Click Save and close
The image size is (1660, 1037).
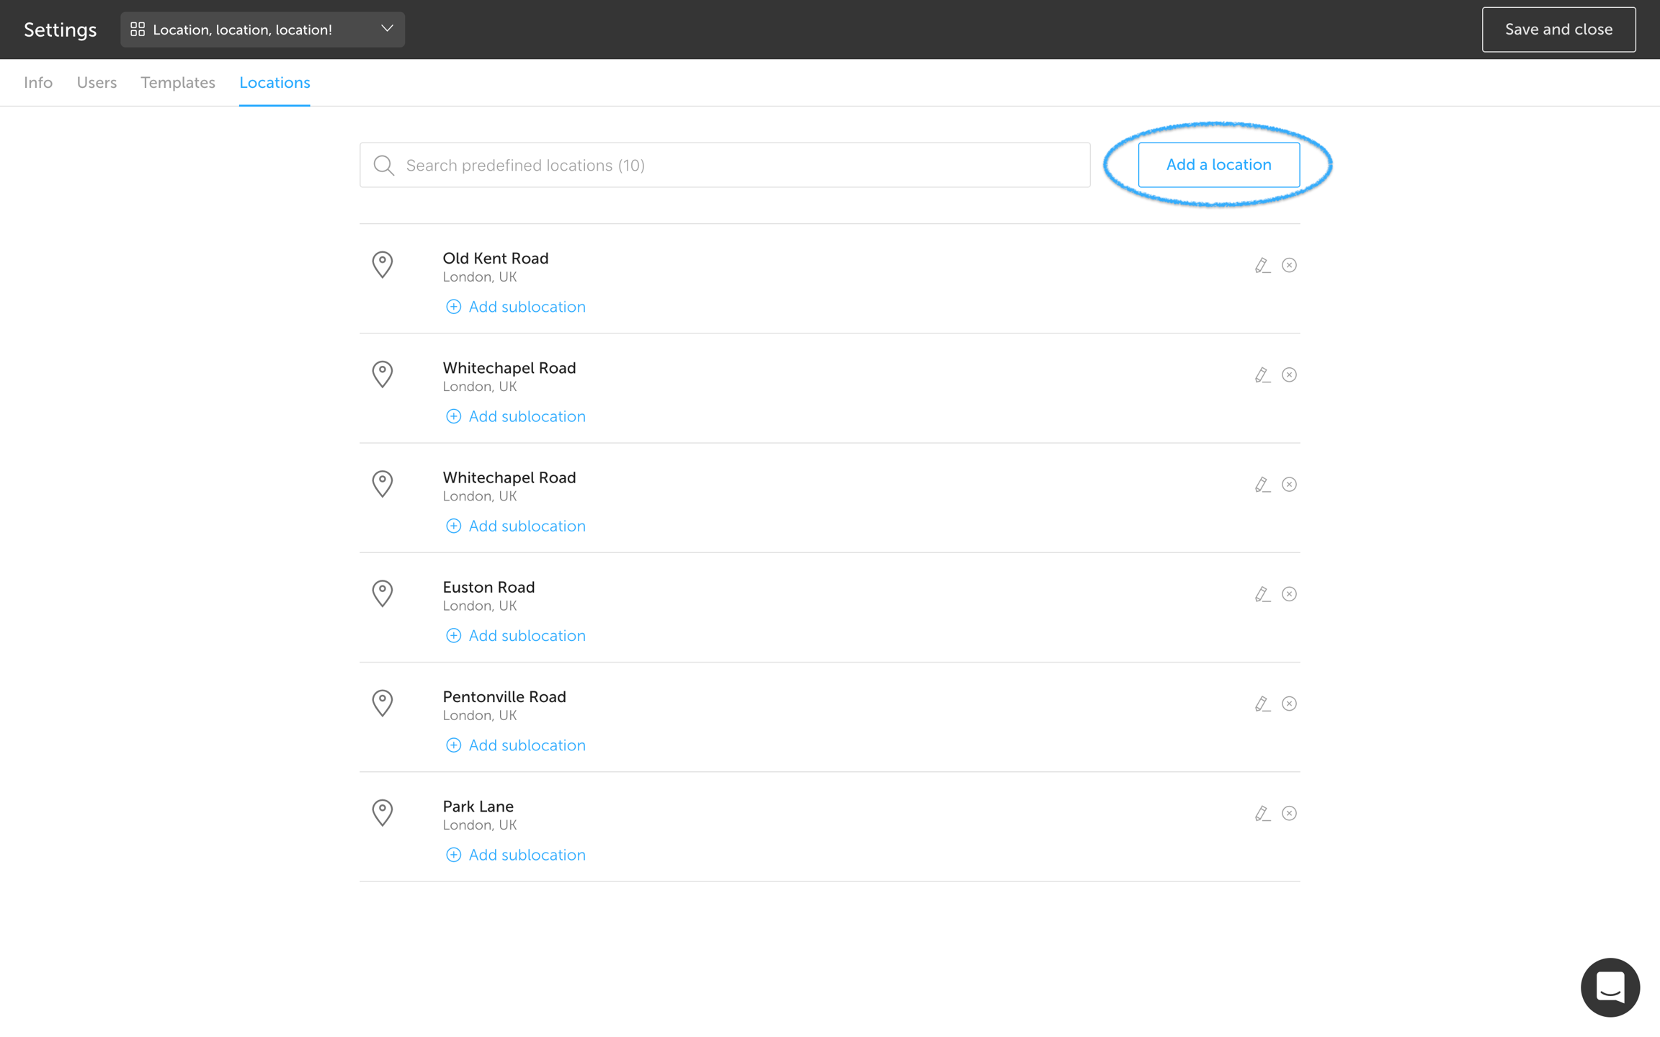click(1558, 30)
